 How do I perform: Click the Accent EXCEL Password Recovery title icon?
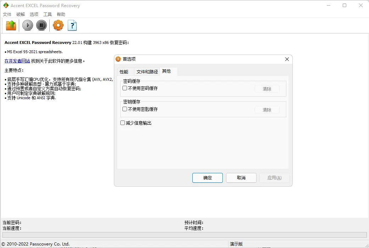[x=6, y=5]
